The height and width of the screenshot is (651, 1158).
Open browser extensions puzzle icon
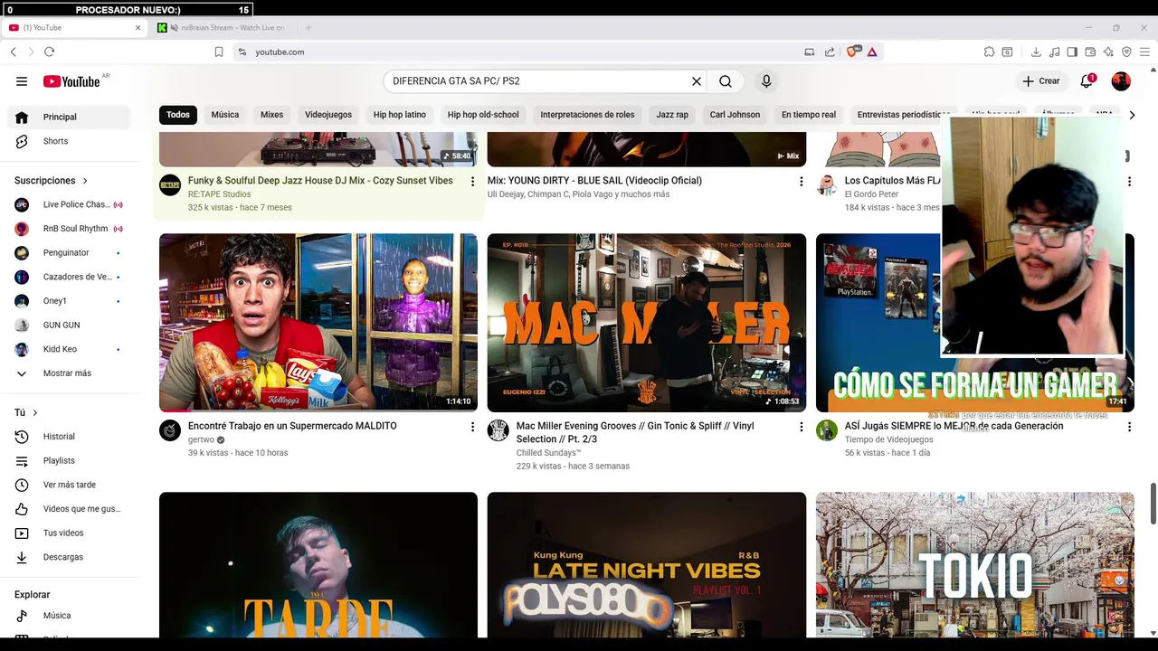point(989,52)
